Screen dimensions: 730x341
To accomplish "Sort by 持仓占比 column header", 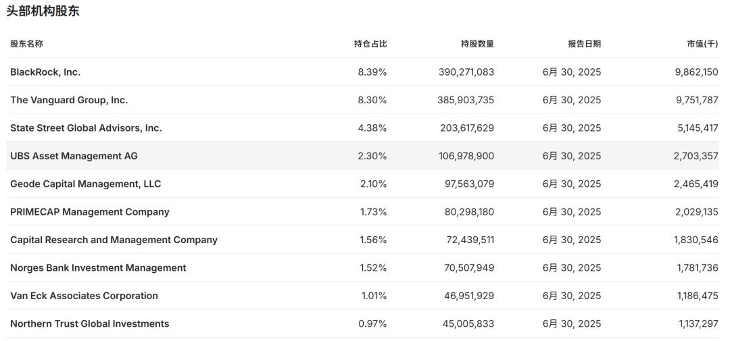I will (x=370, y=44).
